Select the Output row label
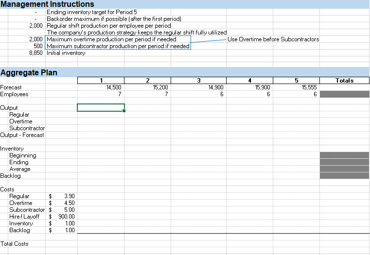370x255 pixels. [x=9, y=108]
